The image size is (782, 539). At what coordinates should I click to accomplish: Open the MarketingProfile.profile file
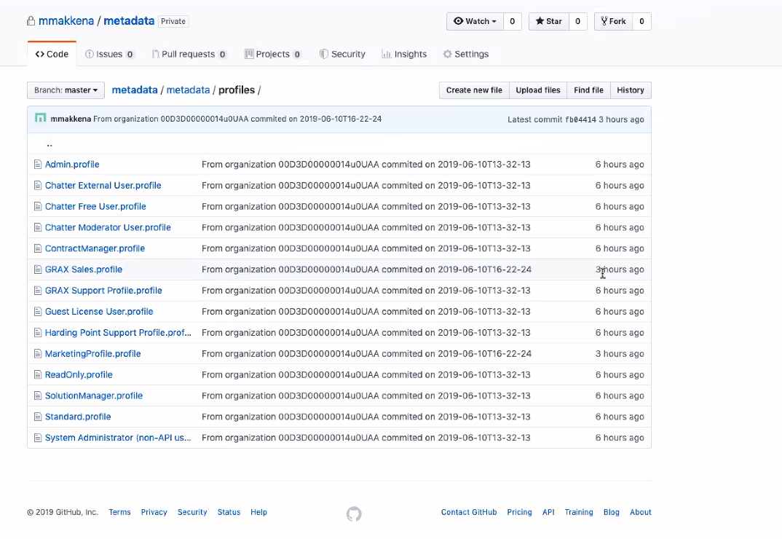[92, 354]
